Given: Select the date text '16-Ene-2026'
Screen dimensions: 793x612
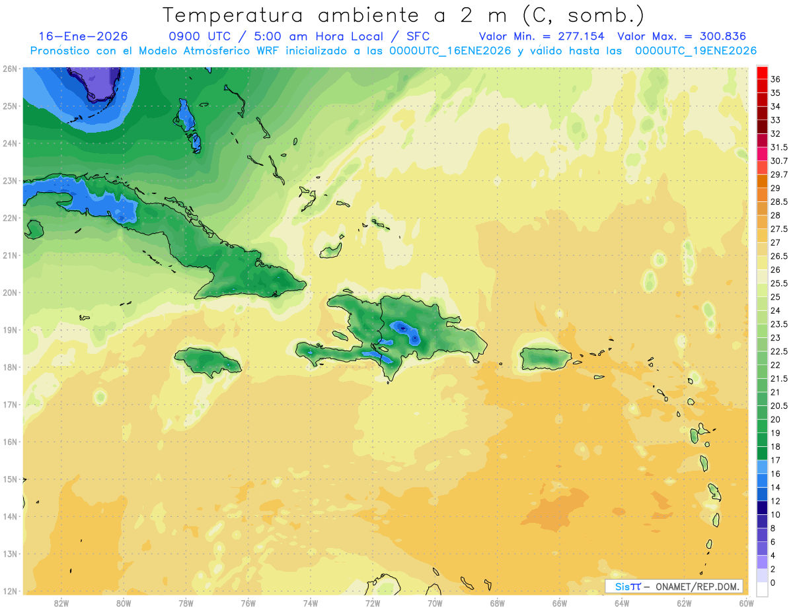Looking at the screenshot, I should 83,36.
